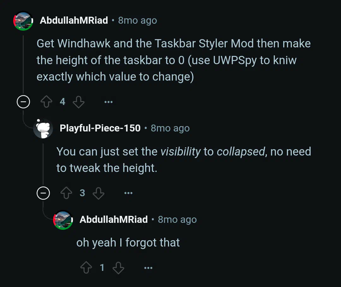Collapse Playful-Piece-150's reply thread
This screenshot has width=341, height=287.
coord(43,193)
